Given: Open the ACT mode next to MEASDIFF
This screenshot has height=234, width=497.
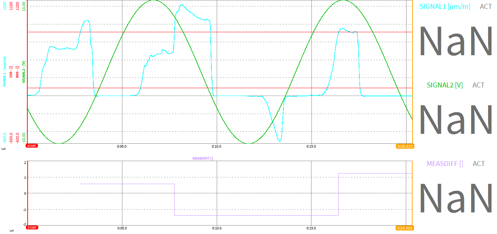Looking at the screenshot, I should pyautogui.click(x=479, y=164).
